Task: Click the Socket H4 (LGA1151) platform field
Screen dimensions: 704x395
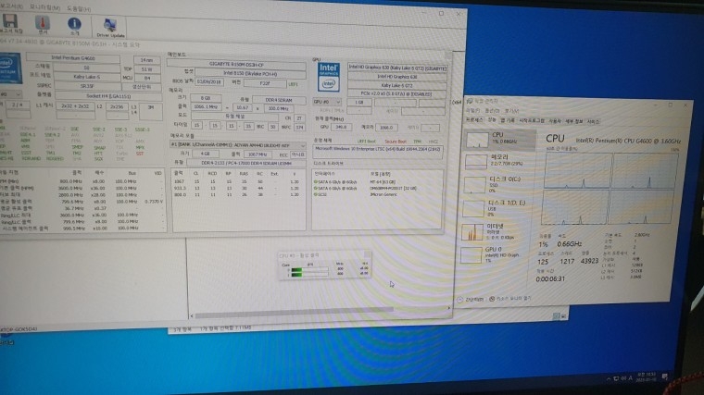Action: click(x=108, y=95)
